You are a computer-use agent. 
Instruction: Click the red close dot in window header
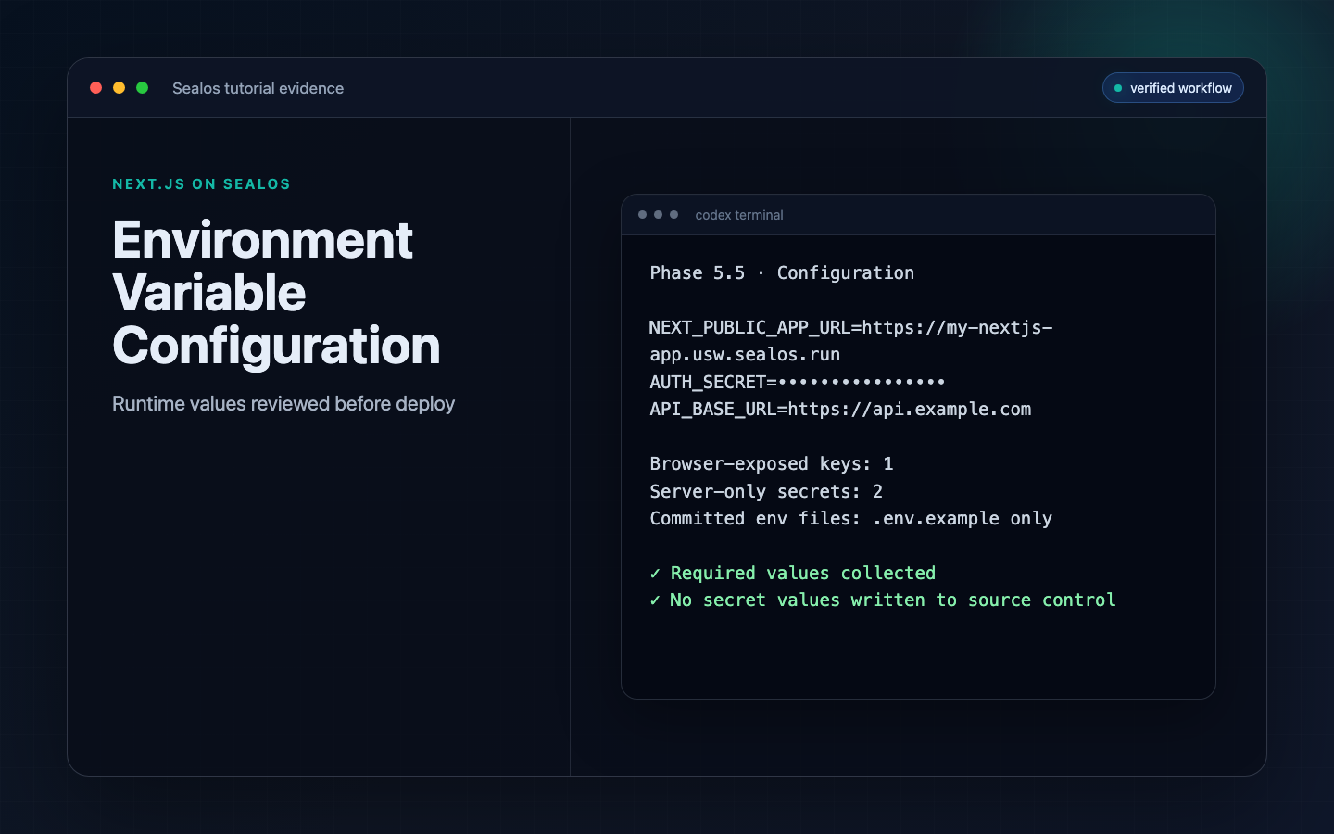click(x=95, y=88)
